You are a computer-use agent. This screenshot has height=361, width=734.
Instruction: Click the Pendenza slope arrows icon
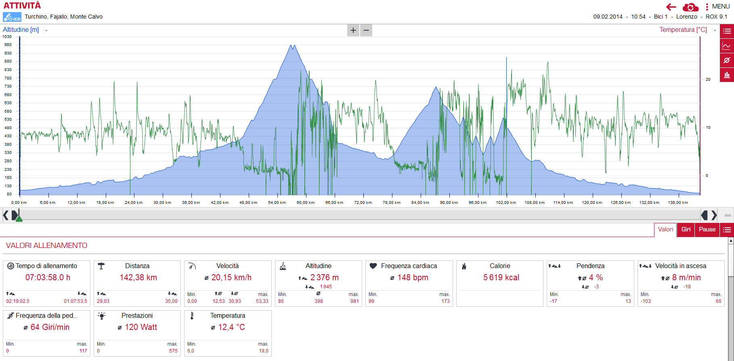[554, 266]
